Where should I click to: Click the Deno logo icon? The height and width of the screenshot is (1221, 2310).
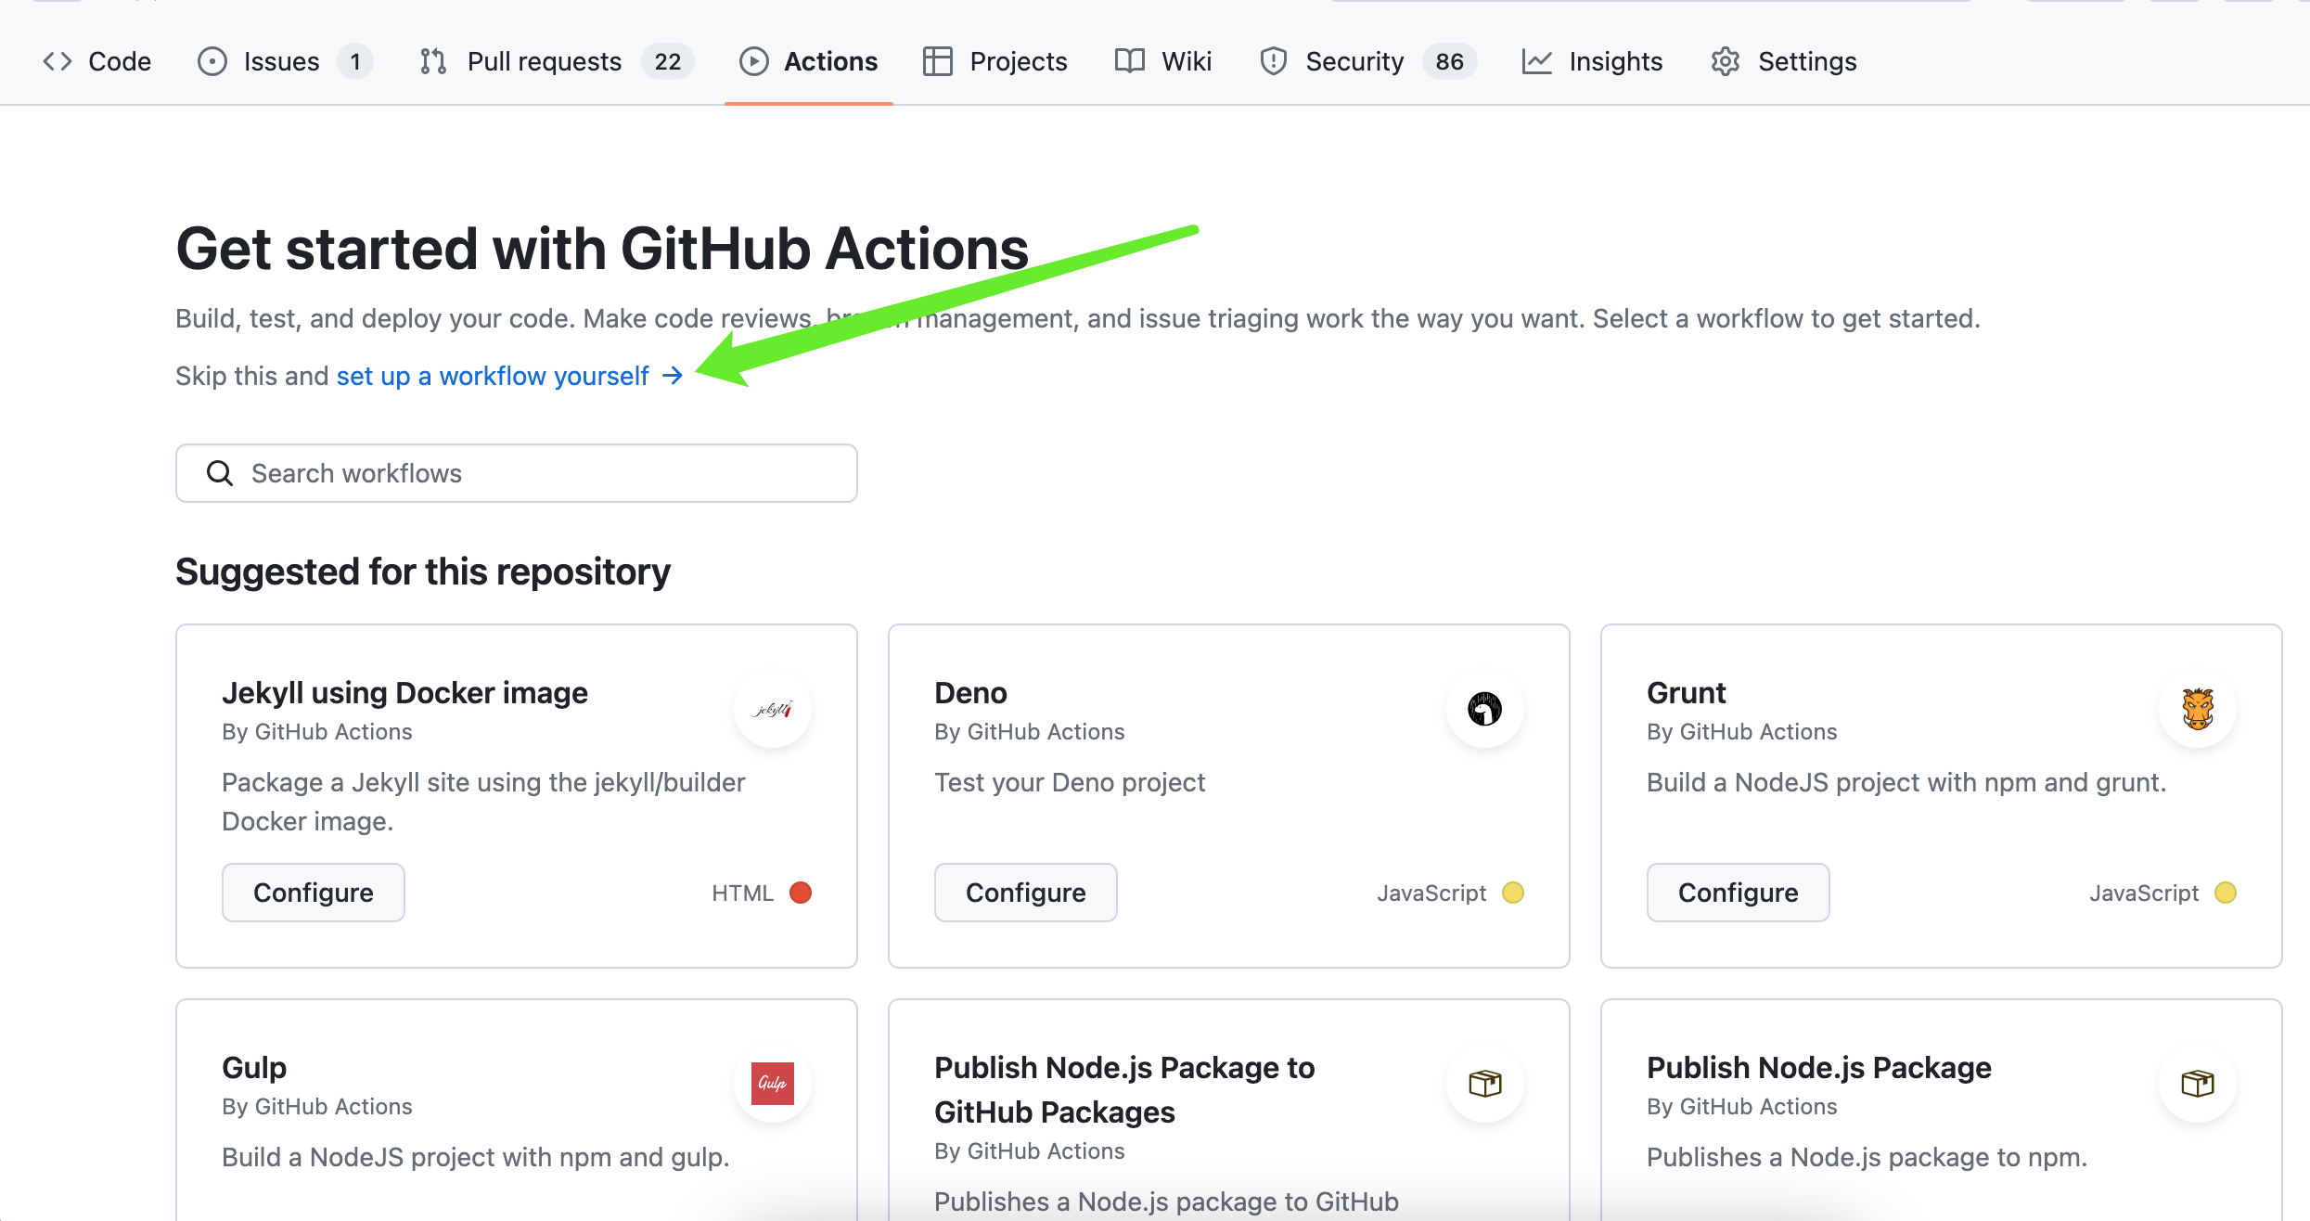click(1485, 710)
